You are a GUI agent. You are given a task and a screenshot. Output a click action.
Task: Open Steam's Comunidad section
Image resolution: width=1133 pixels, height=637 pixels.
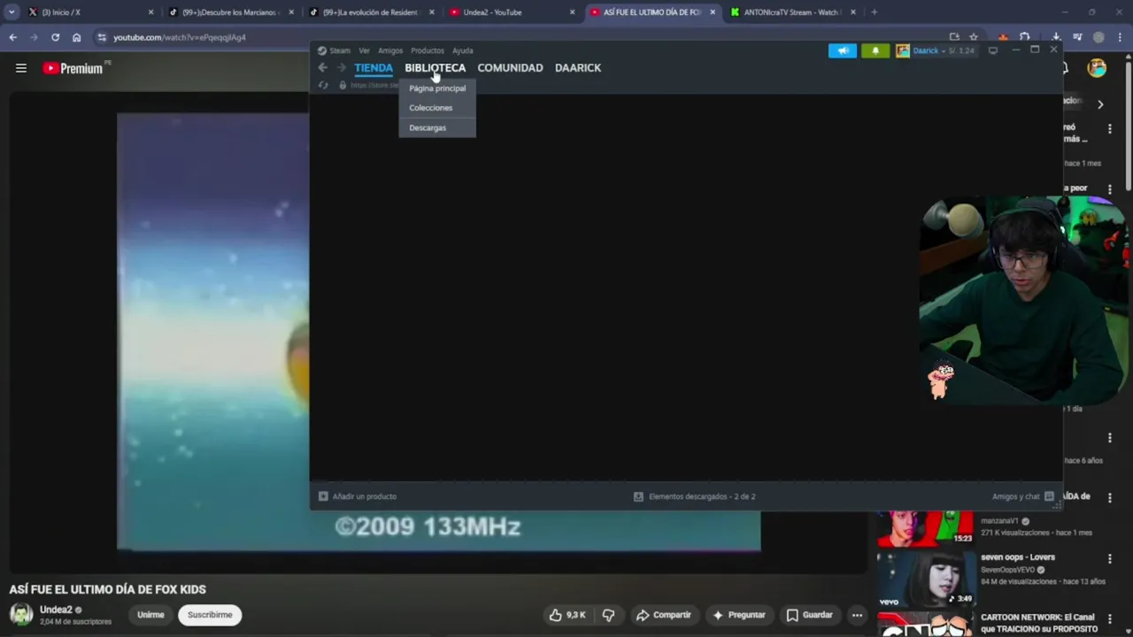point(510,67)
